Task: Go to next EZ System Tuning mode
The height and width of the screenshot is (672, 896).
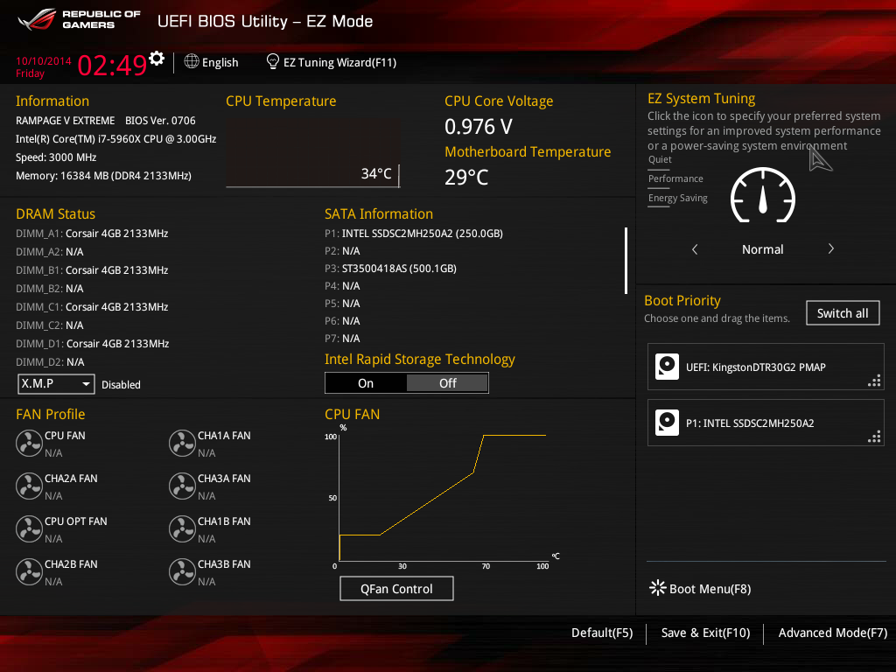Action: coord(831,248)
